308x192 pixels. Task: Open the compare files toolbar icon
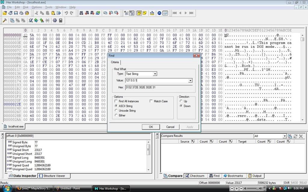[12, 20]
